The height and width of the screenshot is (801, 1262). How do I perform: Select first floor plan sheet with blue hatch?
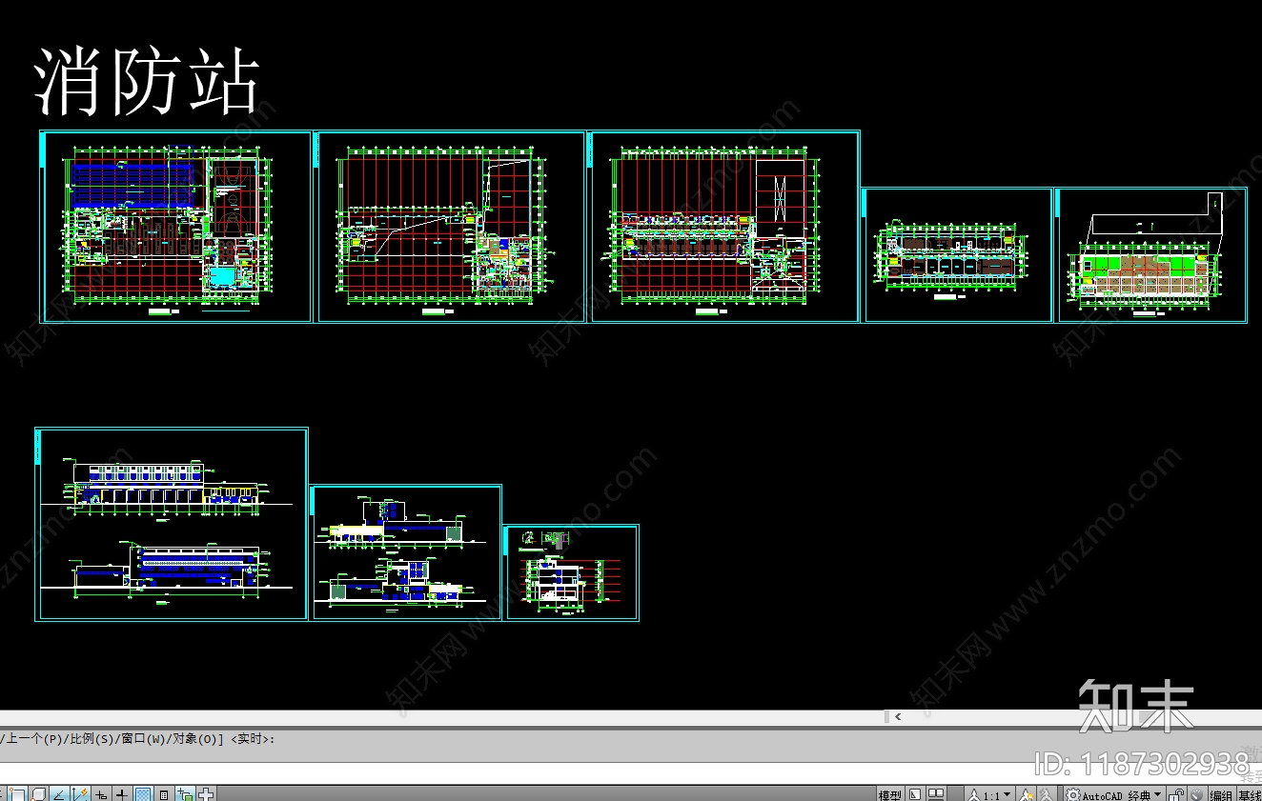pos(176,227)
